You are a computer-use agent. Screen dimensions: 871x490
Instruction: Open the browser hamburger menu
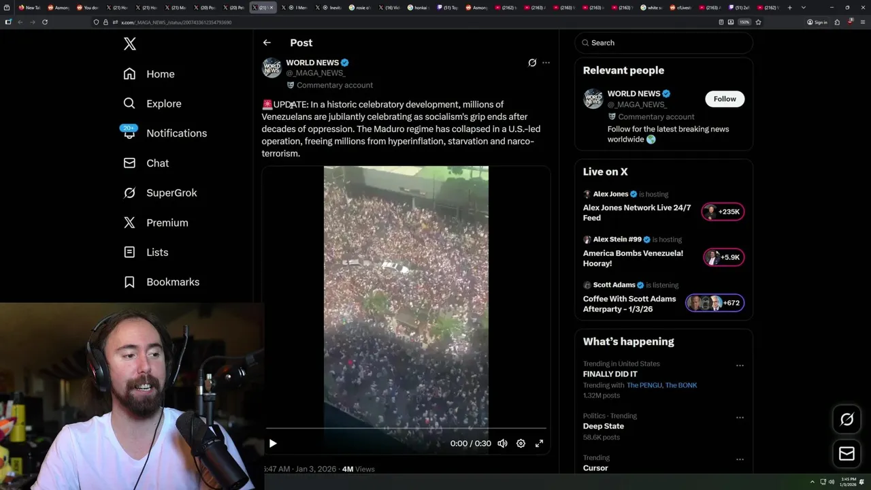(x=861, y=22)
